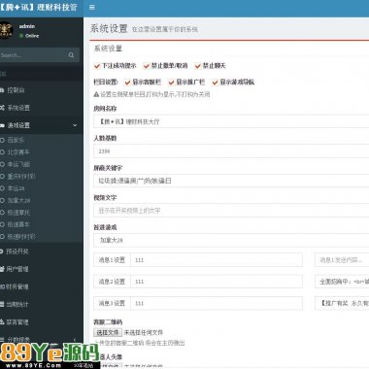Screen dimensions: 369x369
Task: Click the 消息3 content field starting 【推广有奖
Action: click(x=342, y=303)
